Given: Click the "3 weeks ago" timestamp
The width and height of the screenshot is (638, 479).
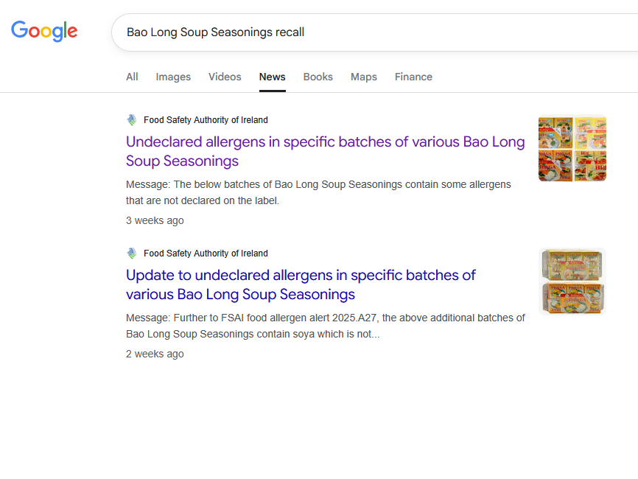Looking at the screenshot, I should pyautogui.click(x=155, y=220).
